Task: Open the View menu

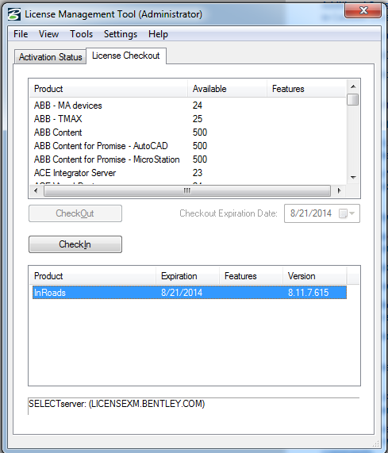Action: [x=49, y=34]
